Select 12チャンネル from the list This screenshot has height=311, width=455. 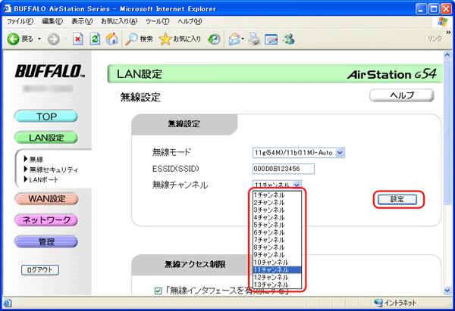[277, 278]
